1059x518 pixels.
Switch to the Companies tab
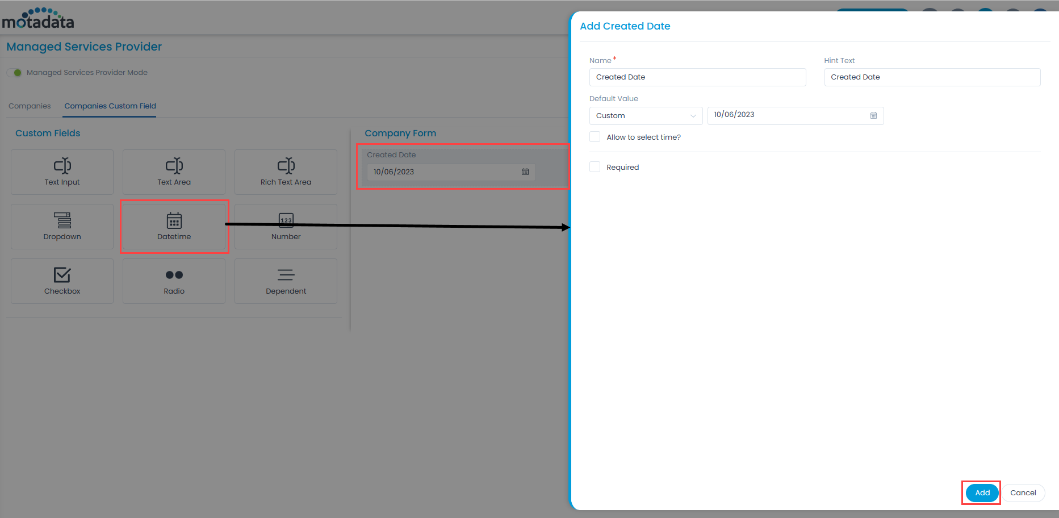pyautogui.click(x=30, y=106)
